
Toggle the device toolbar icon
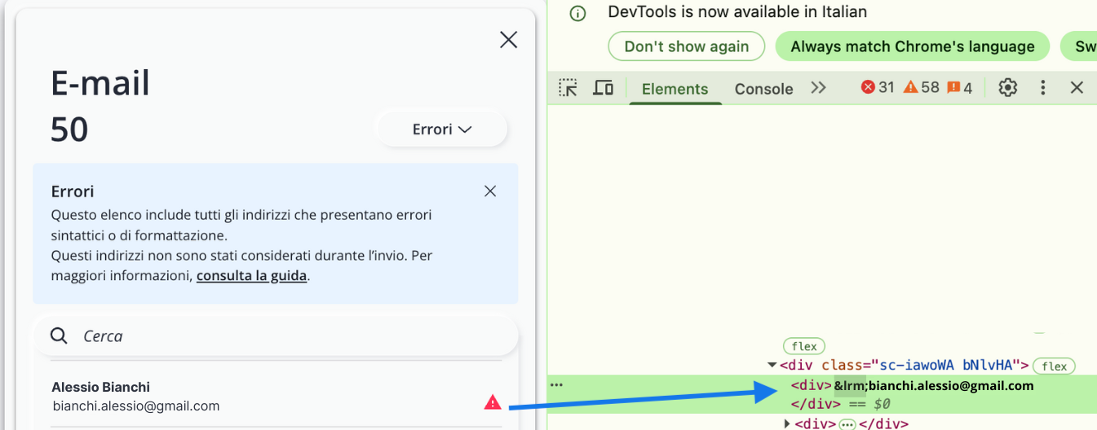(x=603, y=88)
